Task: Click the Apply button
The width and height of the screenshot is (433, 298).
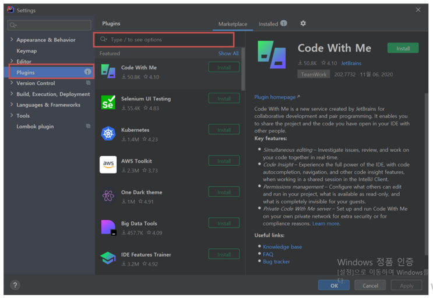Action: tap(407, 285)
